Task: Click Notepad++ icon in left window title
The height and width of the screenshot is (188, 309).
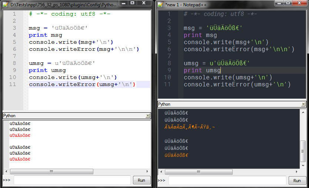Action: (5, 4)
